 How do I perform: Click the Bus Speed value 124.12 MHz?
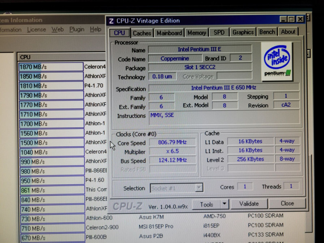point(173,160)
